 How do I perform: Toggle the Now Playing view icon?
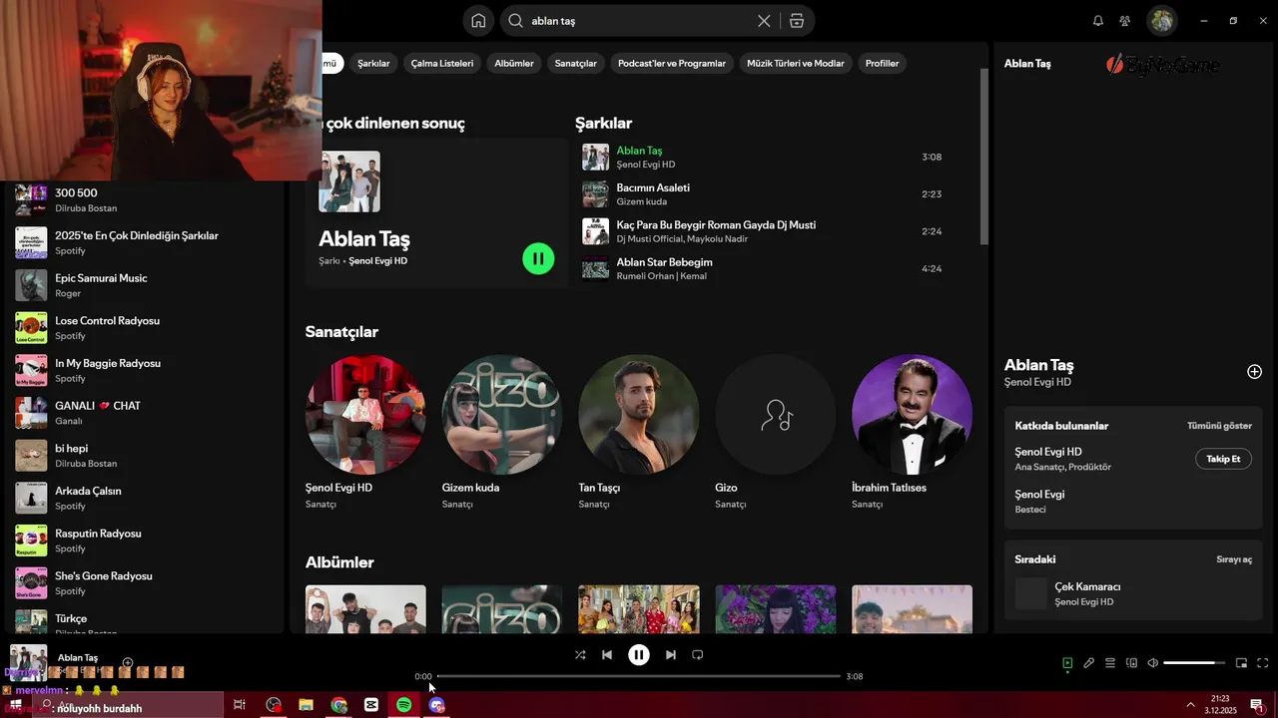[x=1067, y=663]
